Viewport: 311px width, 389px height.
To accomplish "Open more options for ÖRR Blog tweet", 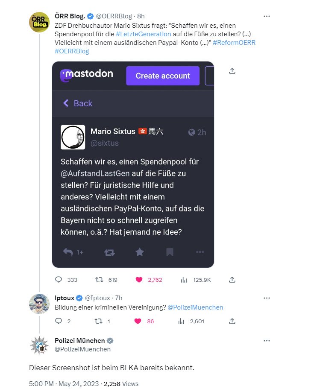I will pos(267,16).
